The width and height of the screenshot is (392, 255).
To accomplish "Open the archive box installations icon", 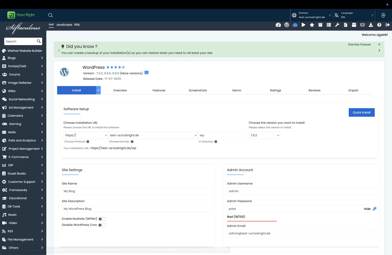I will (x=320, y=25).
